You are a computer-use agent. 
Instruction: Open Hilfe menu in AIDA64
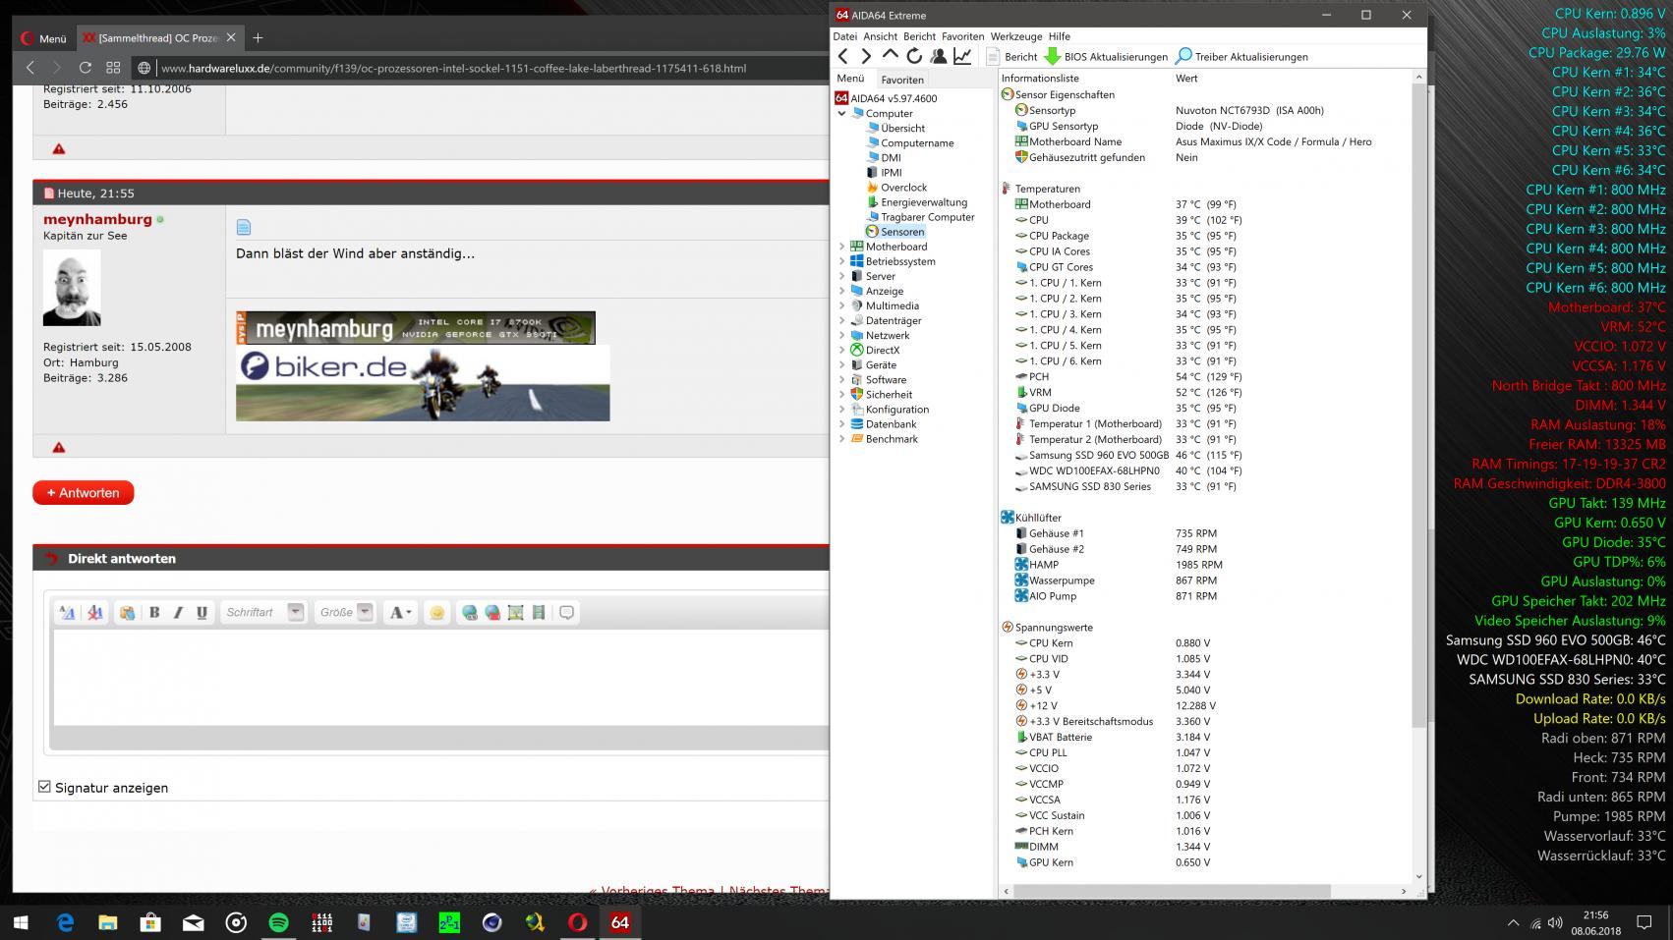(x=1059, y=36)
